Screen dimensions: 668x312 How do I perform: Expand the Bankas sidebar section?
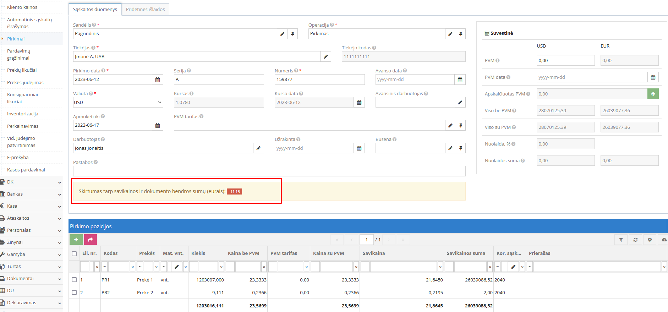(x=31, y=194)
